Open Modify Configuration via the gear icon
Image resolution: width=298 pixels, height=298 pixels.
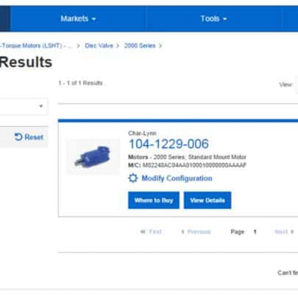(133, 179)
